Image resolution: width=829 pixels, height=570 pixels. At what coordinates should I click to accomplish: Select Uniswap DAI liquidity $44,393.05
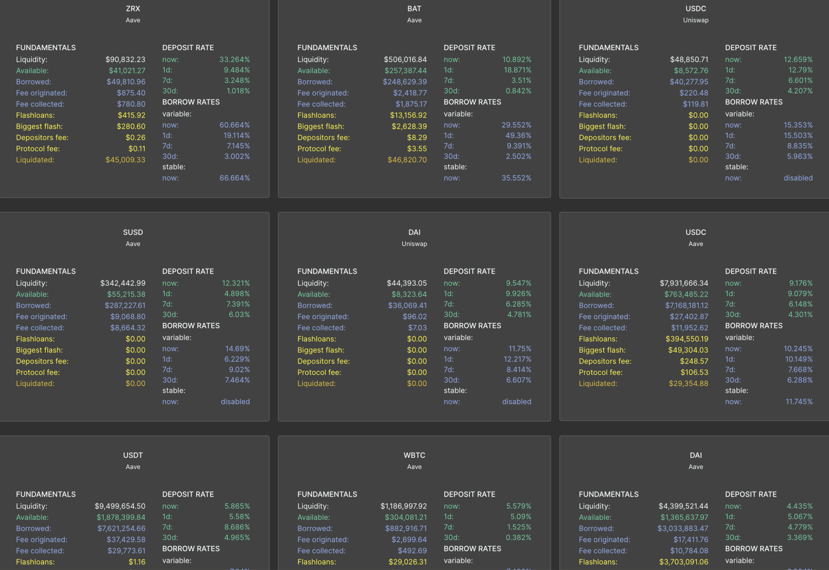click(x=407, y=283)
